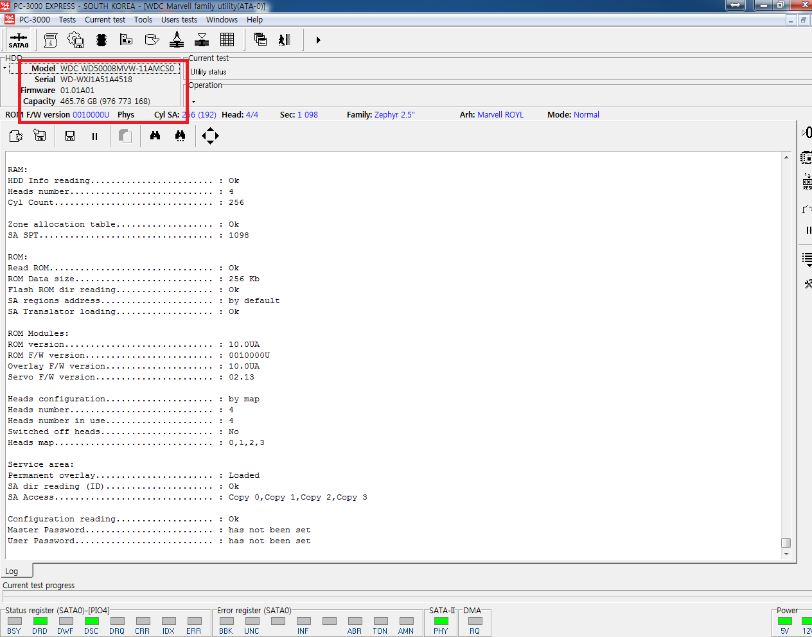812x637 pixels.
Task: Open the Tools menu
Action: [143, 19]
